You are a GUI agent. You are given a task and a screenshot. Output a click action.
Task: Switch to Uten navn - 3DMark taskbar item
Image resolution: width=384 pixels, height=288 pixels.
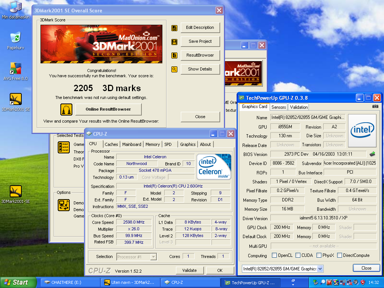coord(130,282)
